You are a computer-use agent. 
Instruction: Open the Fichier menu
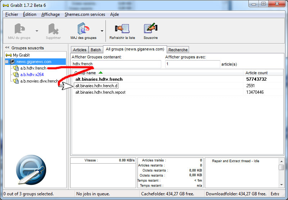point(12,14)
